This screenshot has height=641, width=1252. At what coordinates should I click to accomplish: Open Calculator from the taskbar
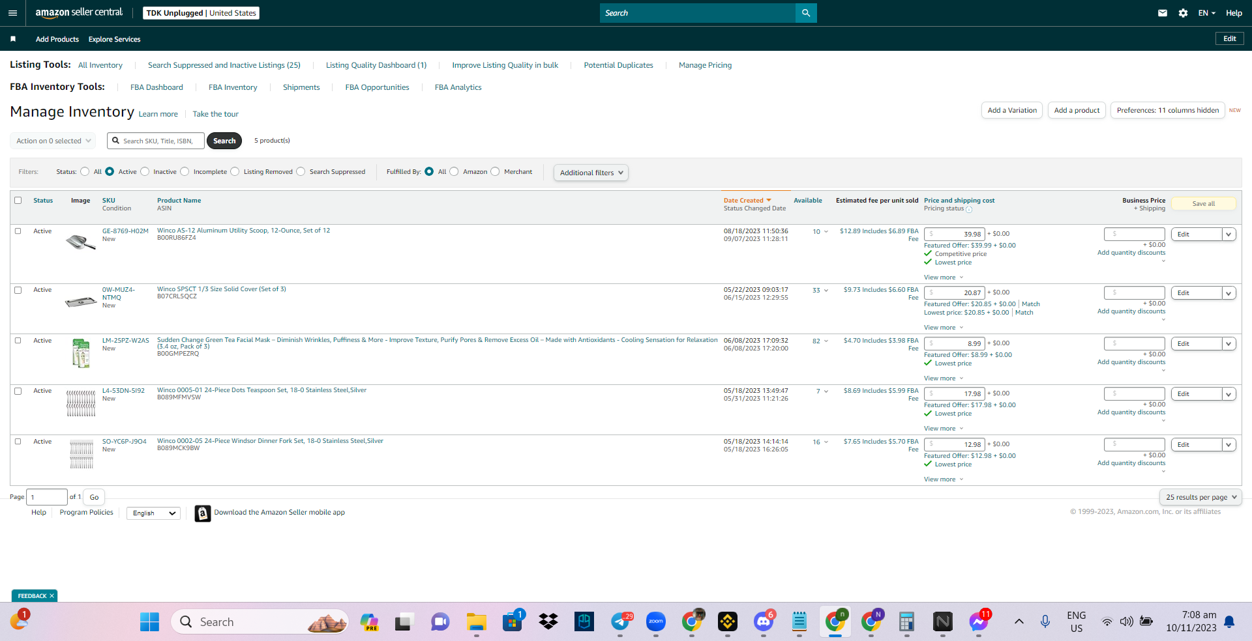[907, 622]
